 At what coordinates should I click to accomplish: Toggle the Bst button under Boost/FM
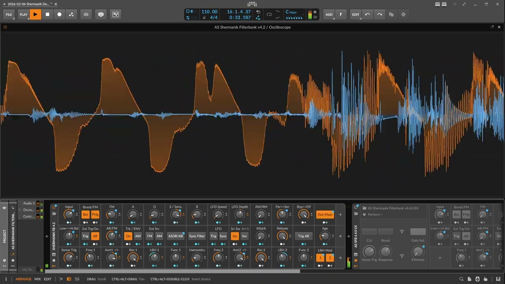click(x=86, y=215)
